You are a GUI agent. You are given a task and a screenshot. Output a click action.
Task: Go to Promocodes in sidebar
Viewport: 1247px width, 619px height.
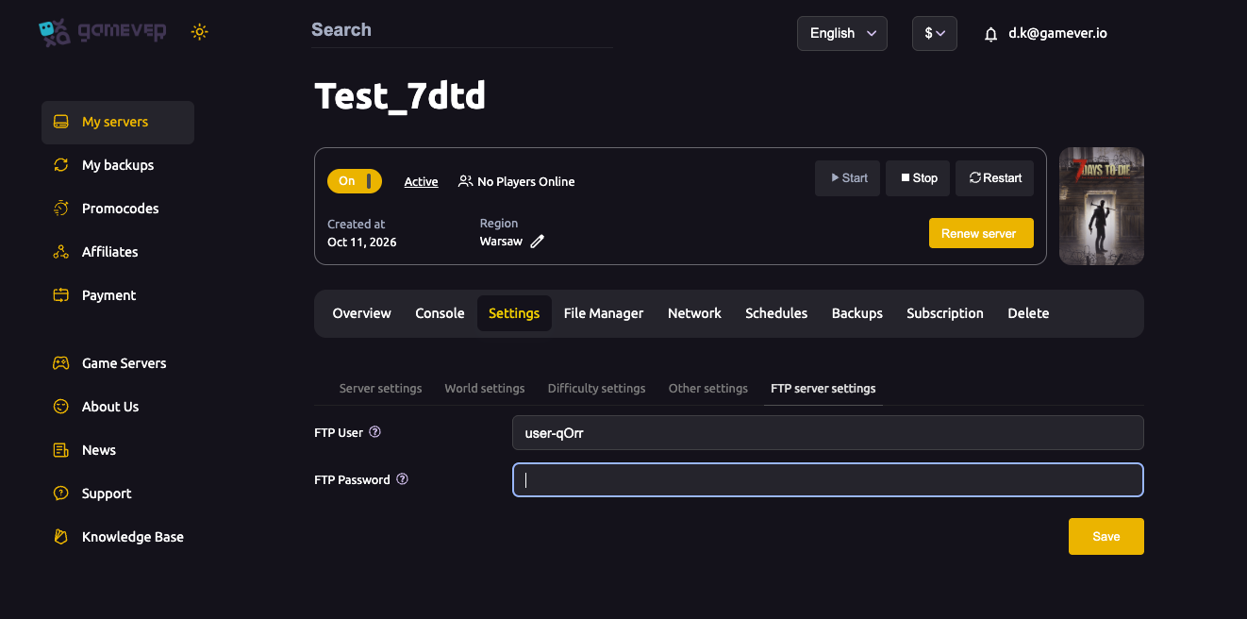pyautogui.click(x=118, y=209)
